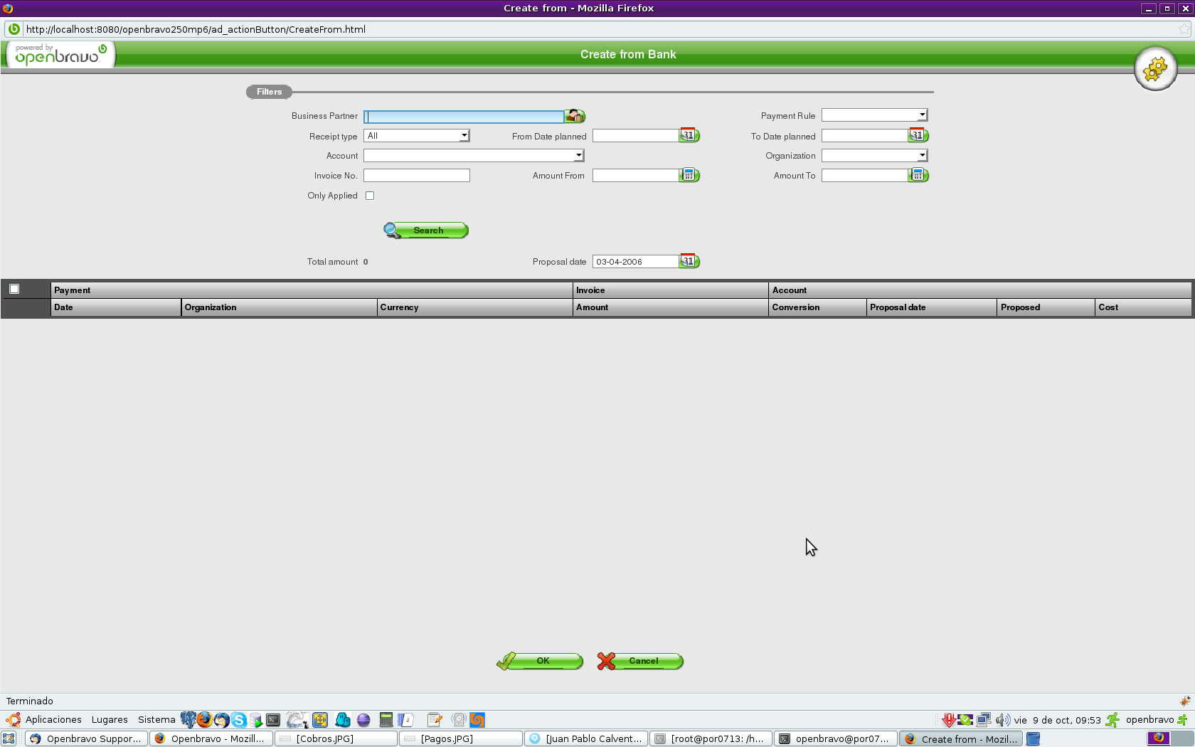Check the select-all checkbox in table header
This screenshot has height=747, width=1195.
[14, 289]
